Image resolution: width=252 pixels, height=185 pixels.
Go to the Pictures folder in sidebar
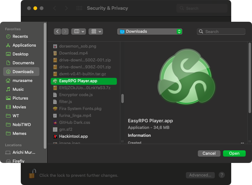[20, 98]
